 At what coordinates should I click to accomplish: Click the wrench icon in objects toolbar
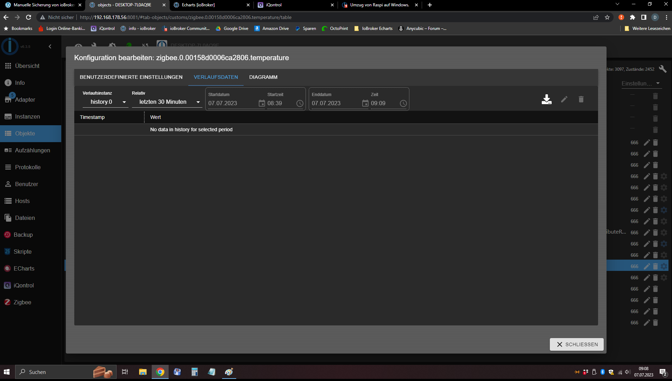[662, 69]
